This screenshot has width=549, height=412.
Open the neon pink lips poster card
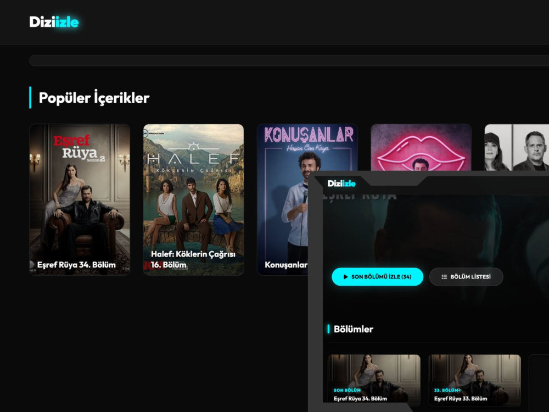(x=421, y=147)
